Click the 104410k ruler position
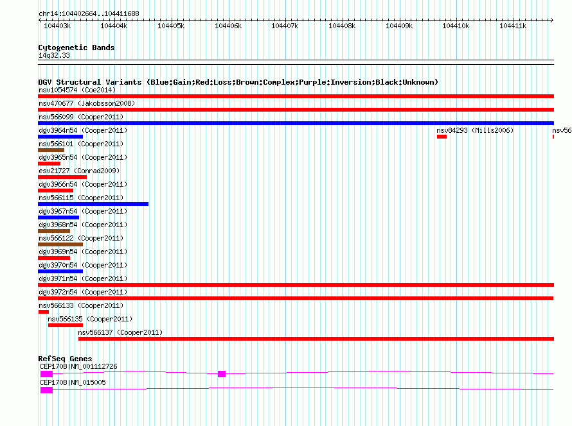 [x=456, y=26]
